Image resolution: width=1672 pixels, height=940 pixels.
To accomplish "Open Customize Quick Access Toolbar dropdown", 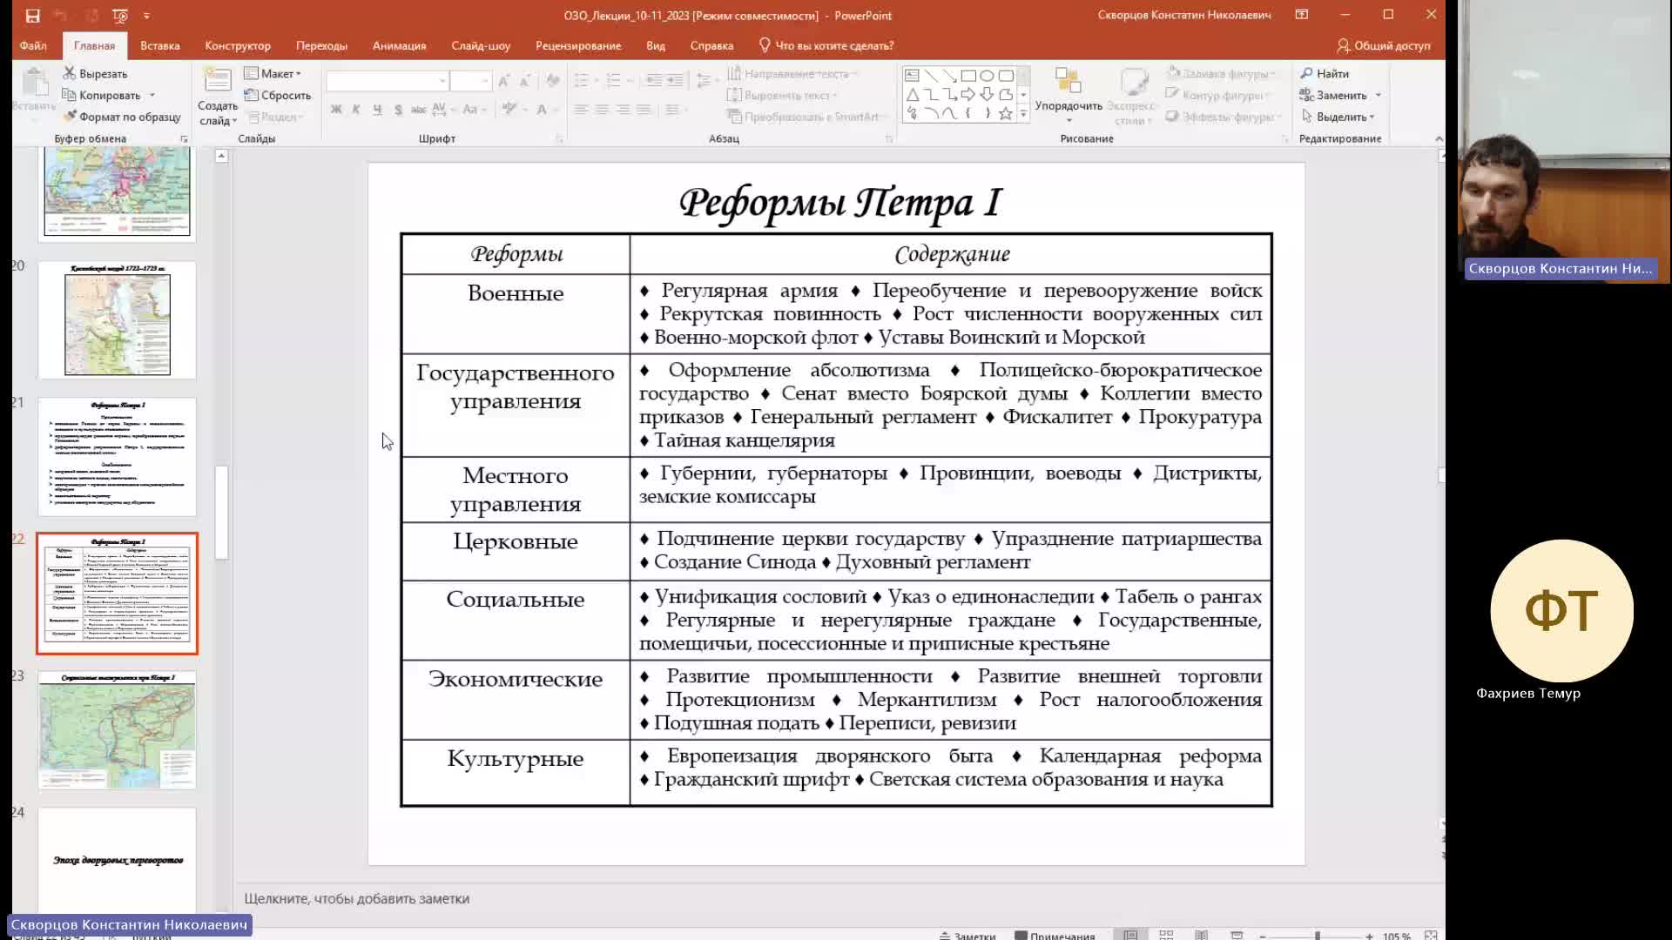I will click(x=146, y=15).
